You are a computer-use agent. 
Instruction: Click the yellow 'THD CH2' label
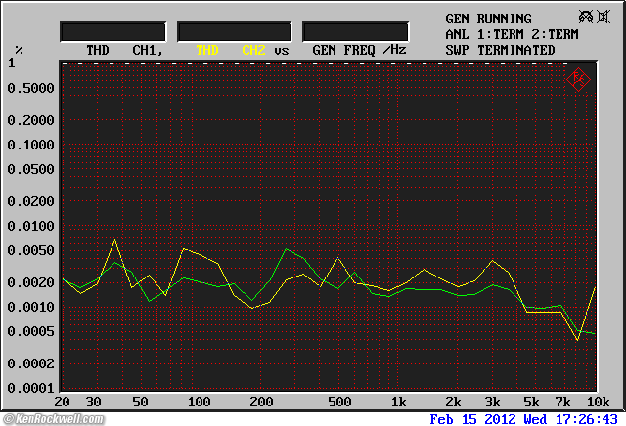(231, 50)
